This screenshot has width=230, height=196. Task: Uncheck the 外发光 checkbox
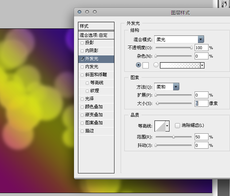(82, 59)
